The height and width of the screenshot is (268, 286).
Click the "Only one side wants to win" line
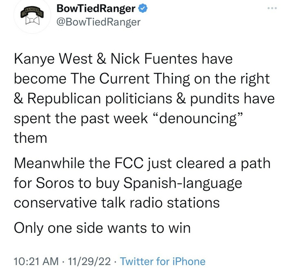[102, 228]
